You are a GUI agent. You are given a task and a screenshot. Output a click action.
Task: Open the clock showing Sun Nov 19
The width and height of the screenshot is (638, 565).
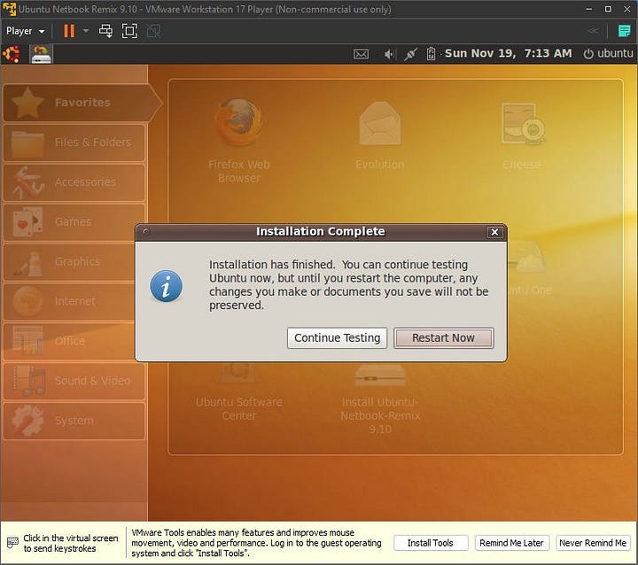click(x=508, y=53)
